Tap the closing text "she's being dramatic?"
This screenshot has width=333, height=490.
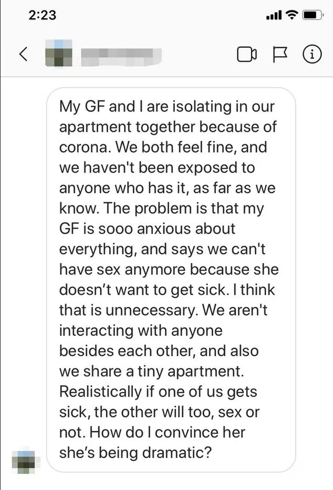(136, 452)
